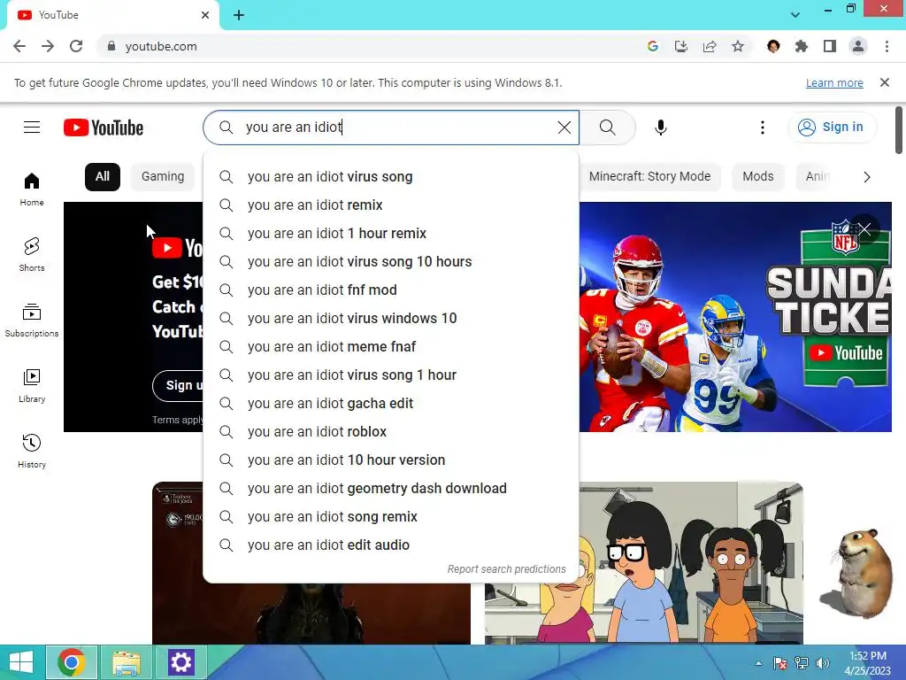The height and width of the screenshot is (680, 906).
Task: Open the Bob's Burgers video thumbnail
Action: coord(644,562)
